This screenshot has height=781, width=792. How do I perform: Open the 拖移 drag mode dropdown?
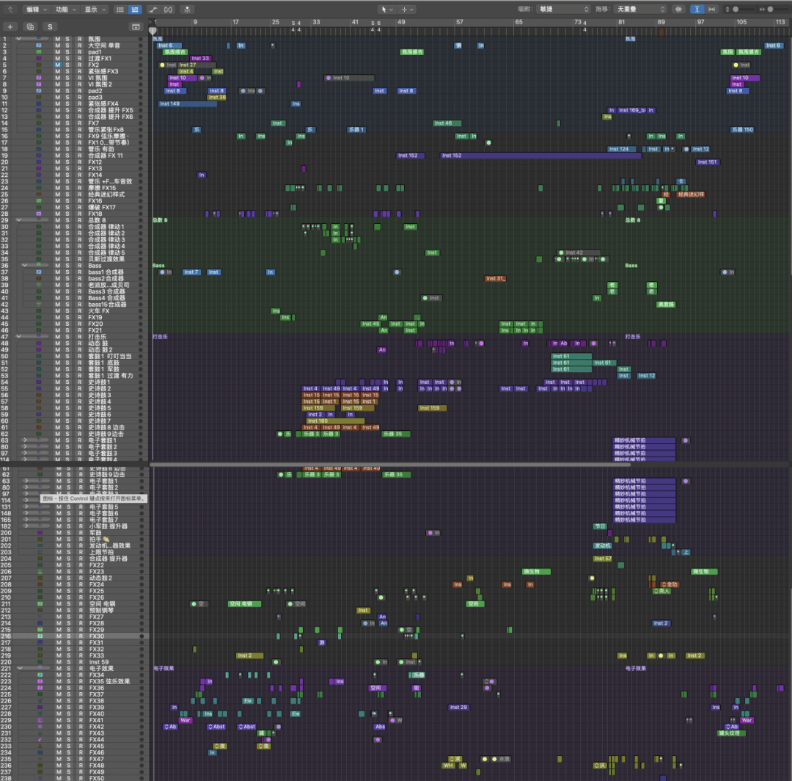pos(641,9)
